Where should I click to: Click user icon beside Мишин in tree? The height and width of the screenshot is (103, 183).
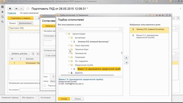coord(74,69)
